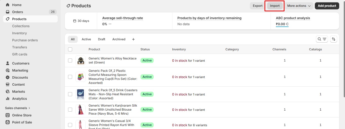Click the sort arrows icon button
345x129 pixels.
coord(334,39)
